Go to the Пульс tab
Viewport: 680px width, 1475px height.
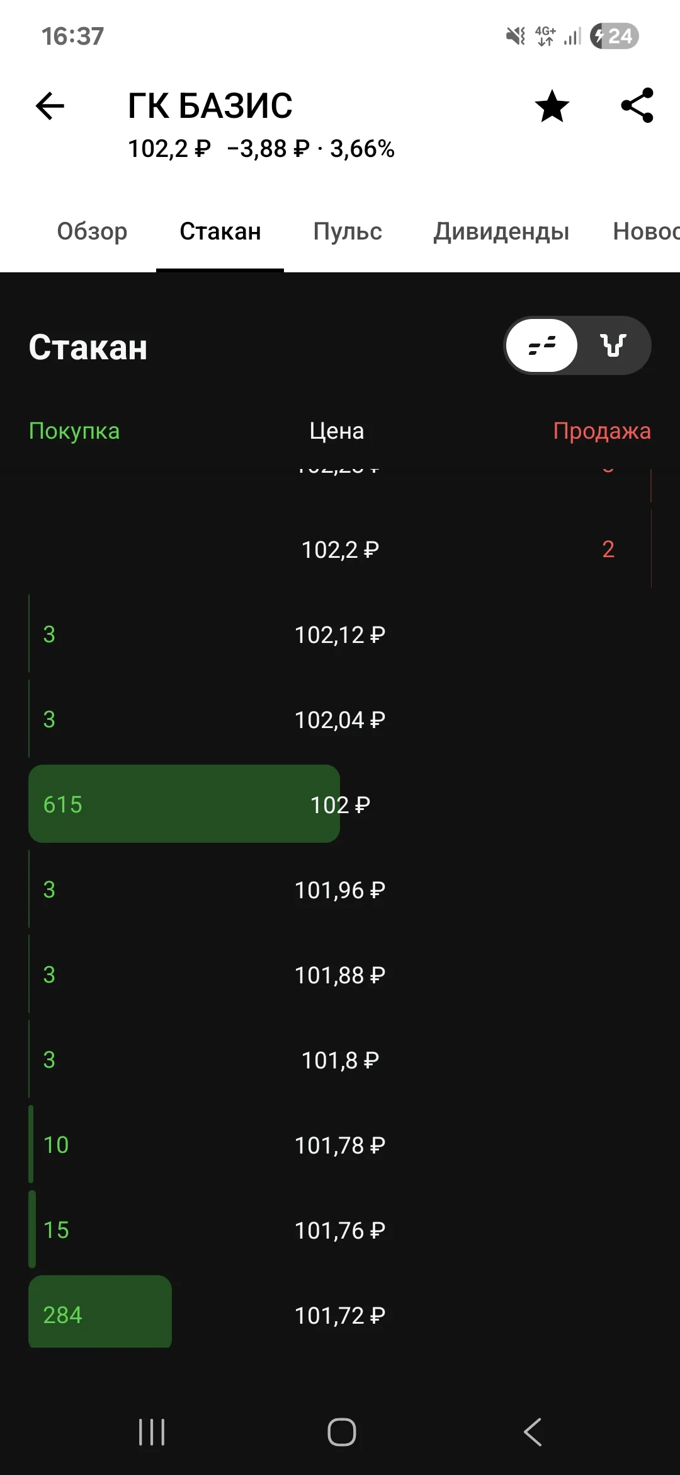click(x=348, y=231)
